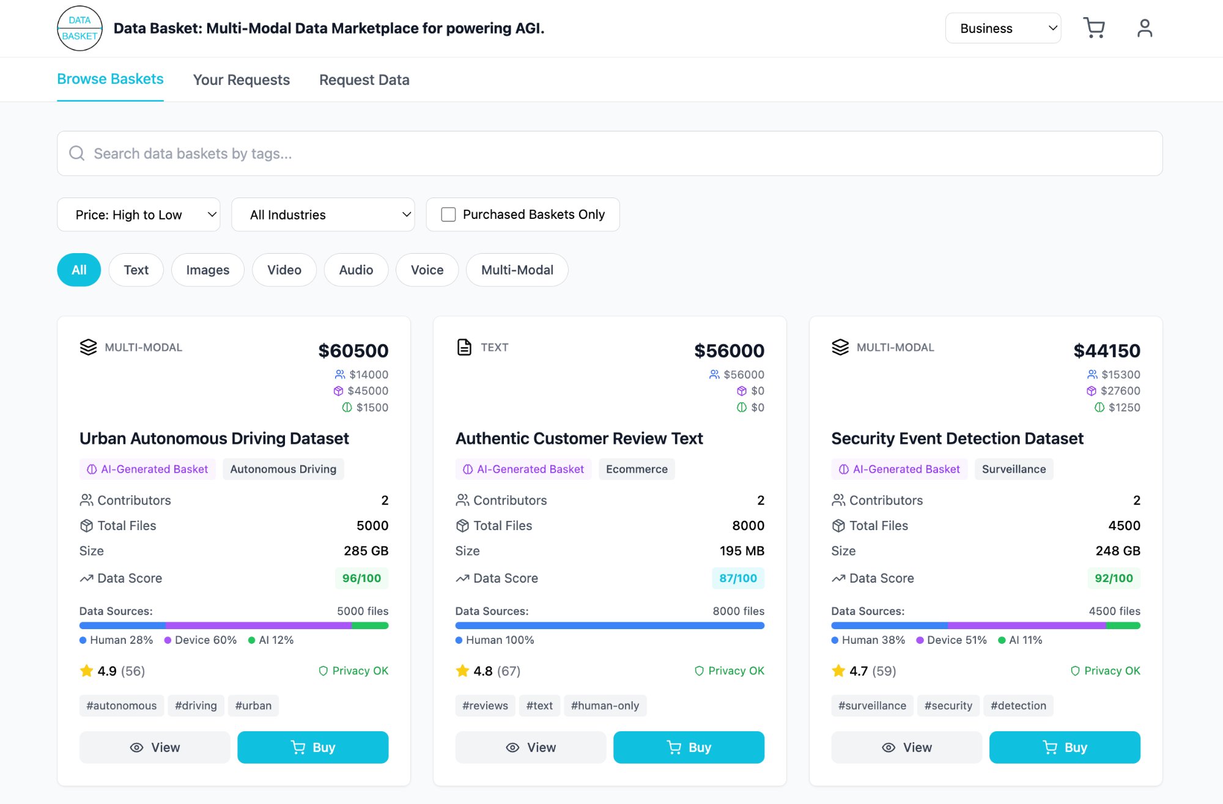The height and width of the screenshot is (804, 1223).
Task: Click the multi-modal stack icon on Urban Autonomous Driving
Action: (x=88, y=347)
